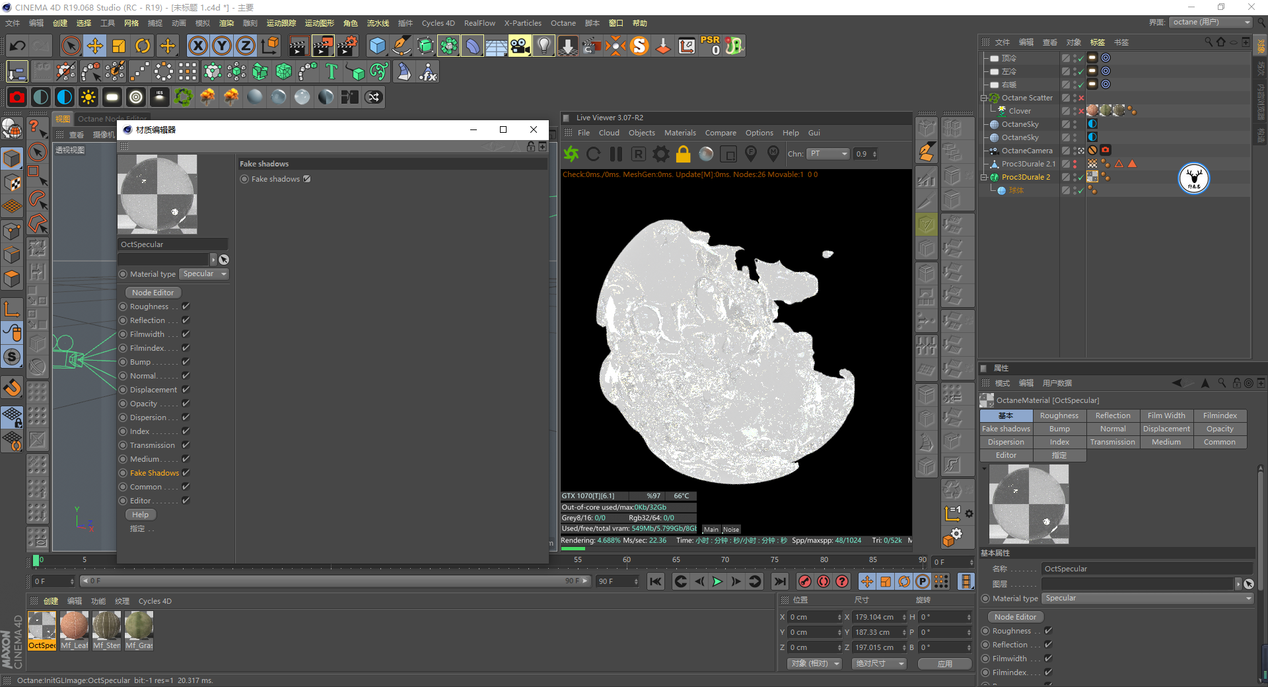Toggle Z axis lock icon
The height and width of the screenshot is (687, 1268).
click(x=246, y=46)
